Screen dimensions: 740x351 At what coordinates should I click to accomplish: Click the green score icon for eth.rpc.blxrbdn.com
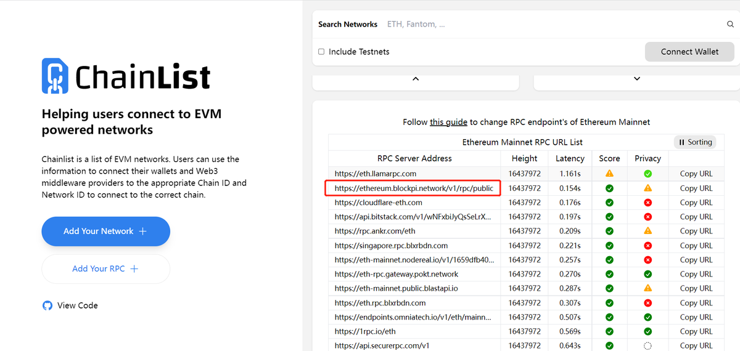[x=609, y=303]
